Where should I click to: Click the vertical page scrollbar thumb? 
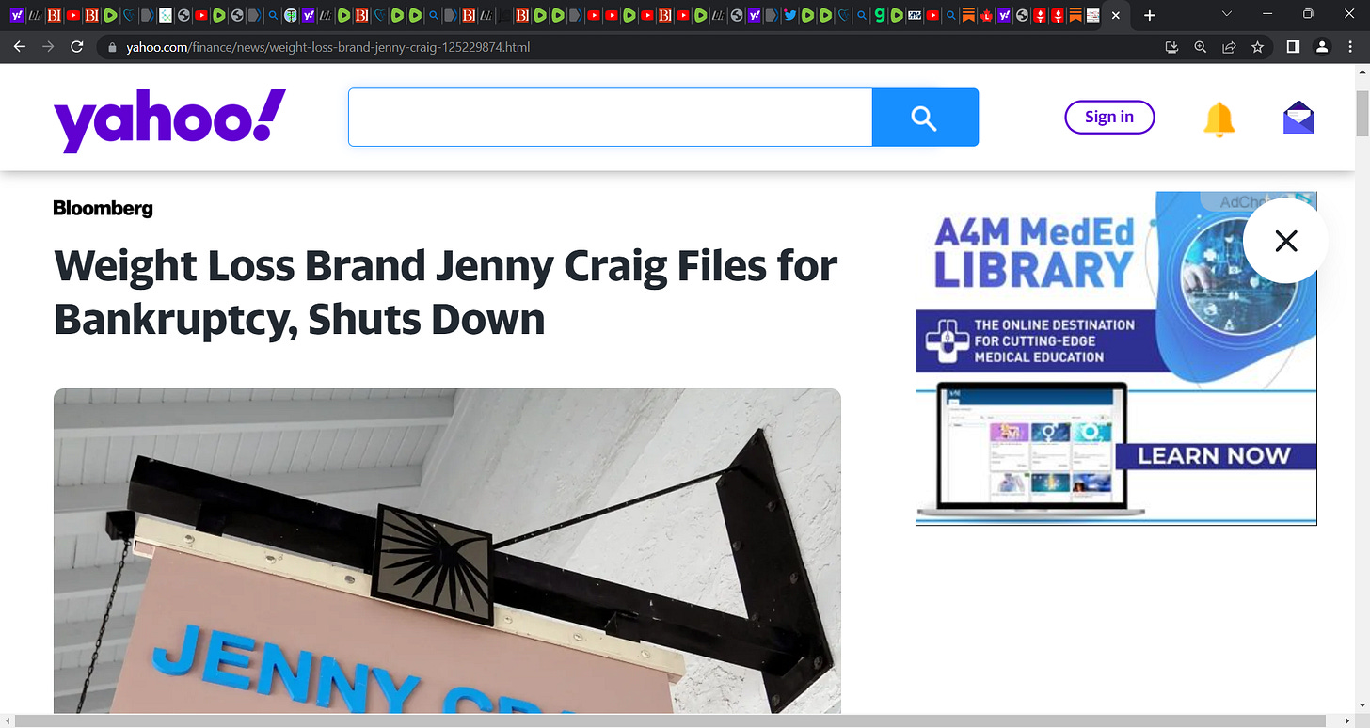(x=1362, y=116)
